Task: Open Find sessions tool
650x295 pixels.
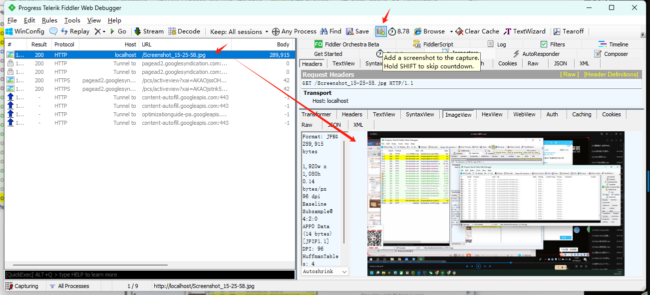Action: pos(330,31)
